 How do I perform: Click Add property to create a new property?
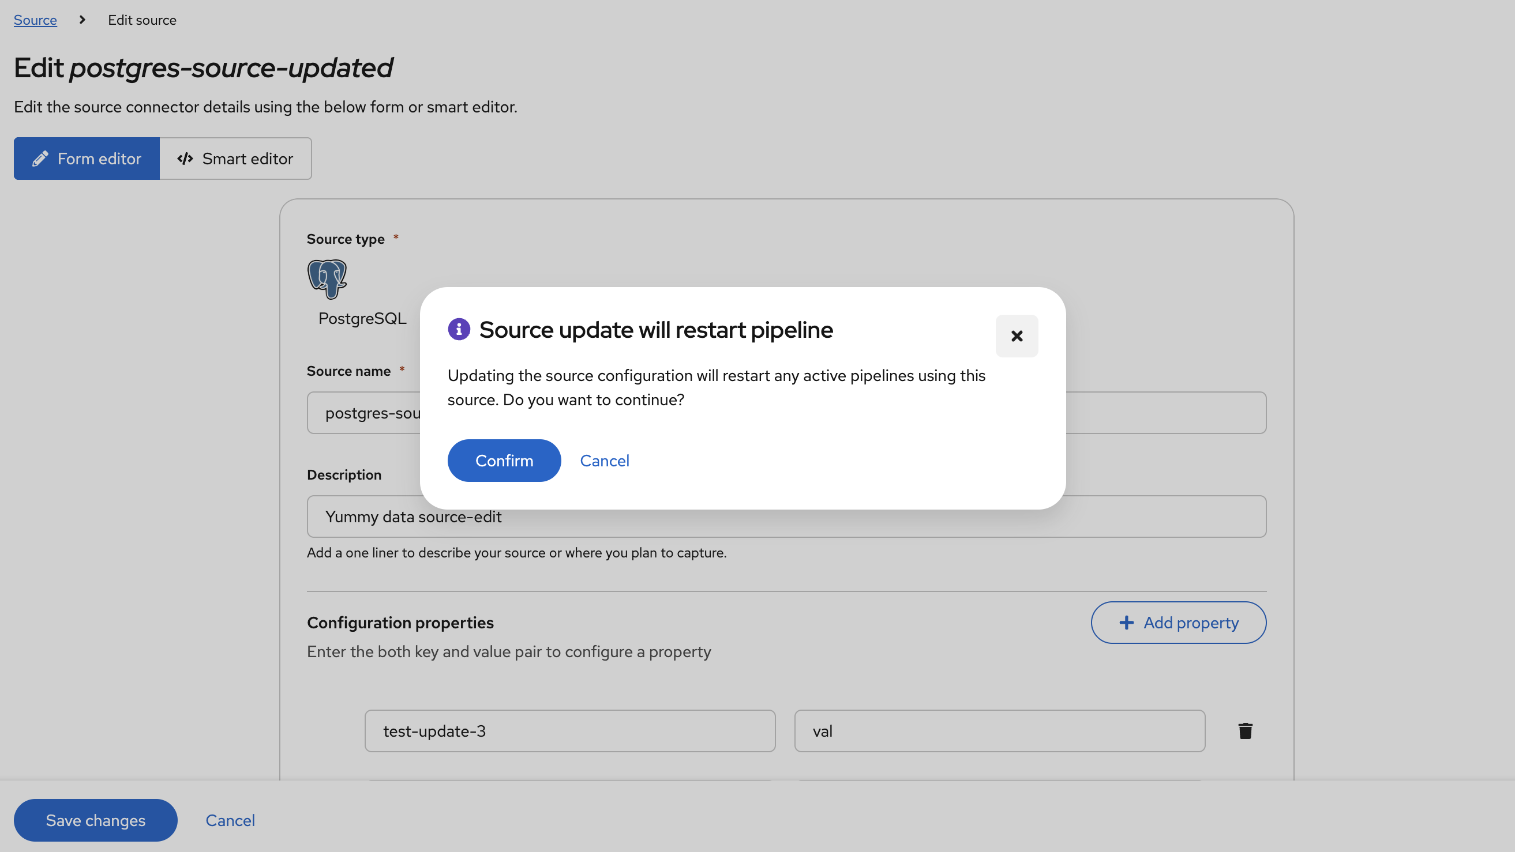click(x=1178, y=622)
